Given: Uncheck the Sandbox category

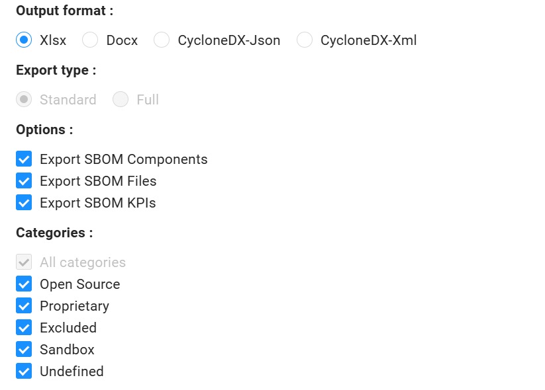Looking at the screenshot, I should [24, 349].
